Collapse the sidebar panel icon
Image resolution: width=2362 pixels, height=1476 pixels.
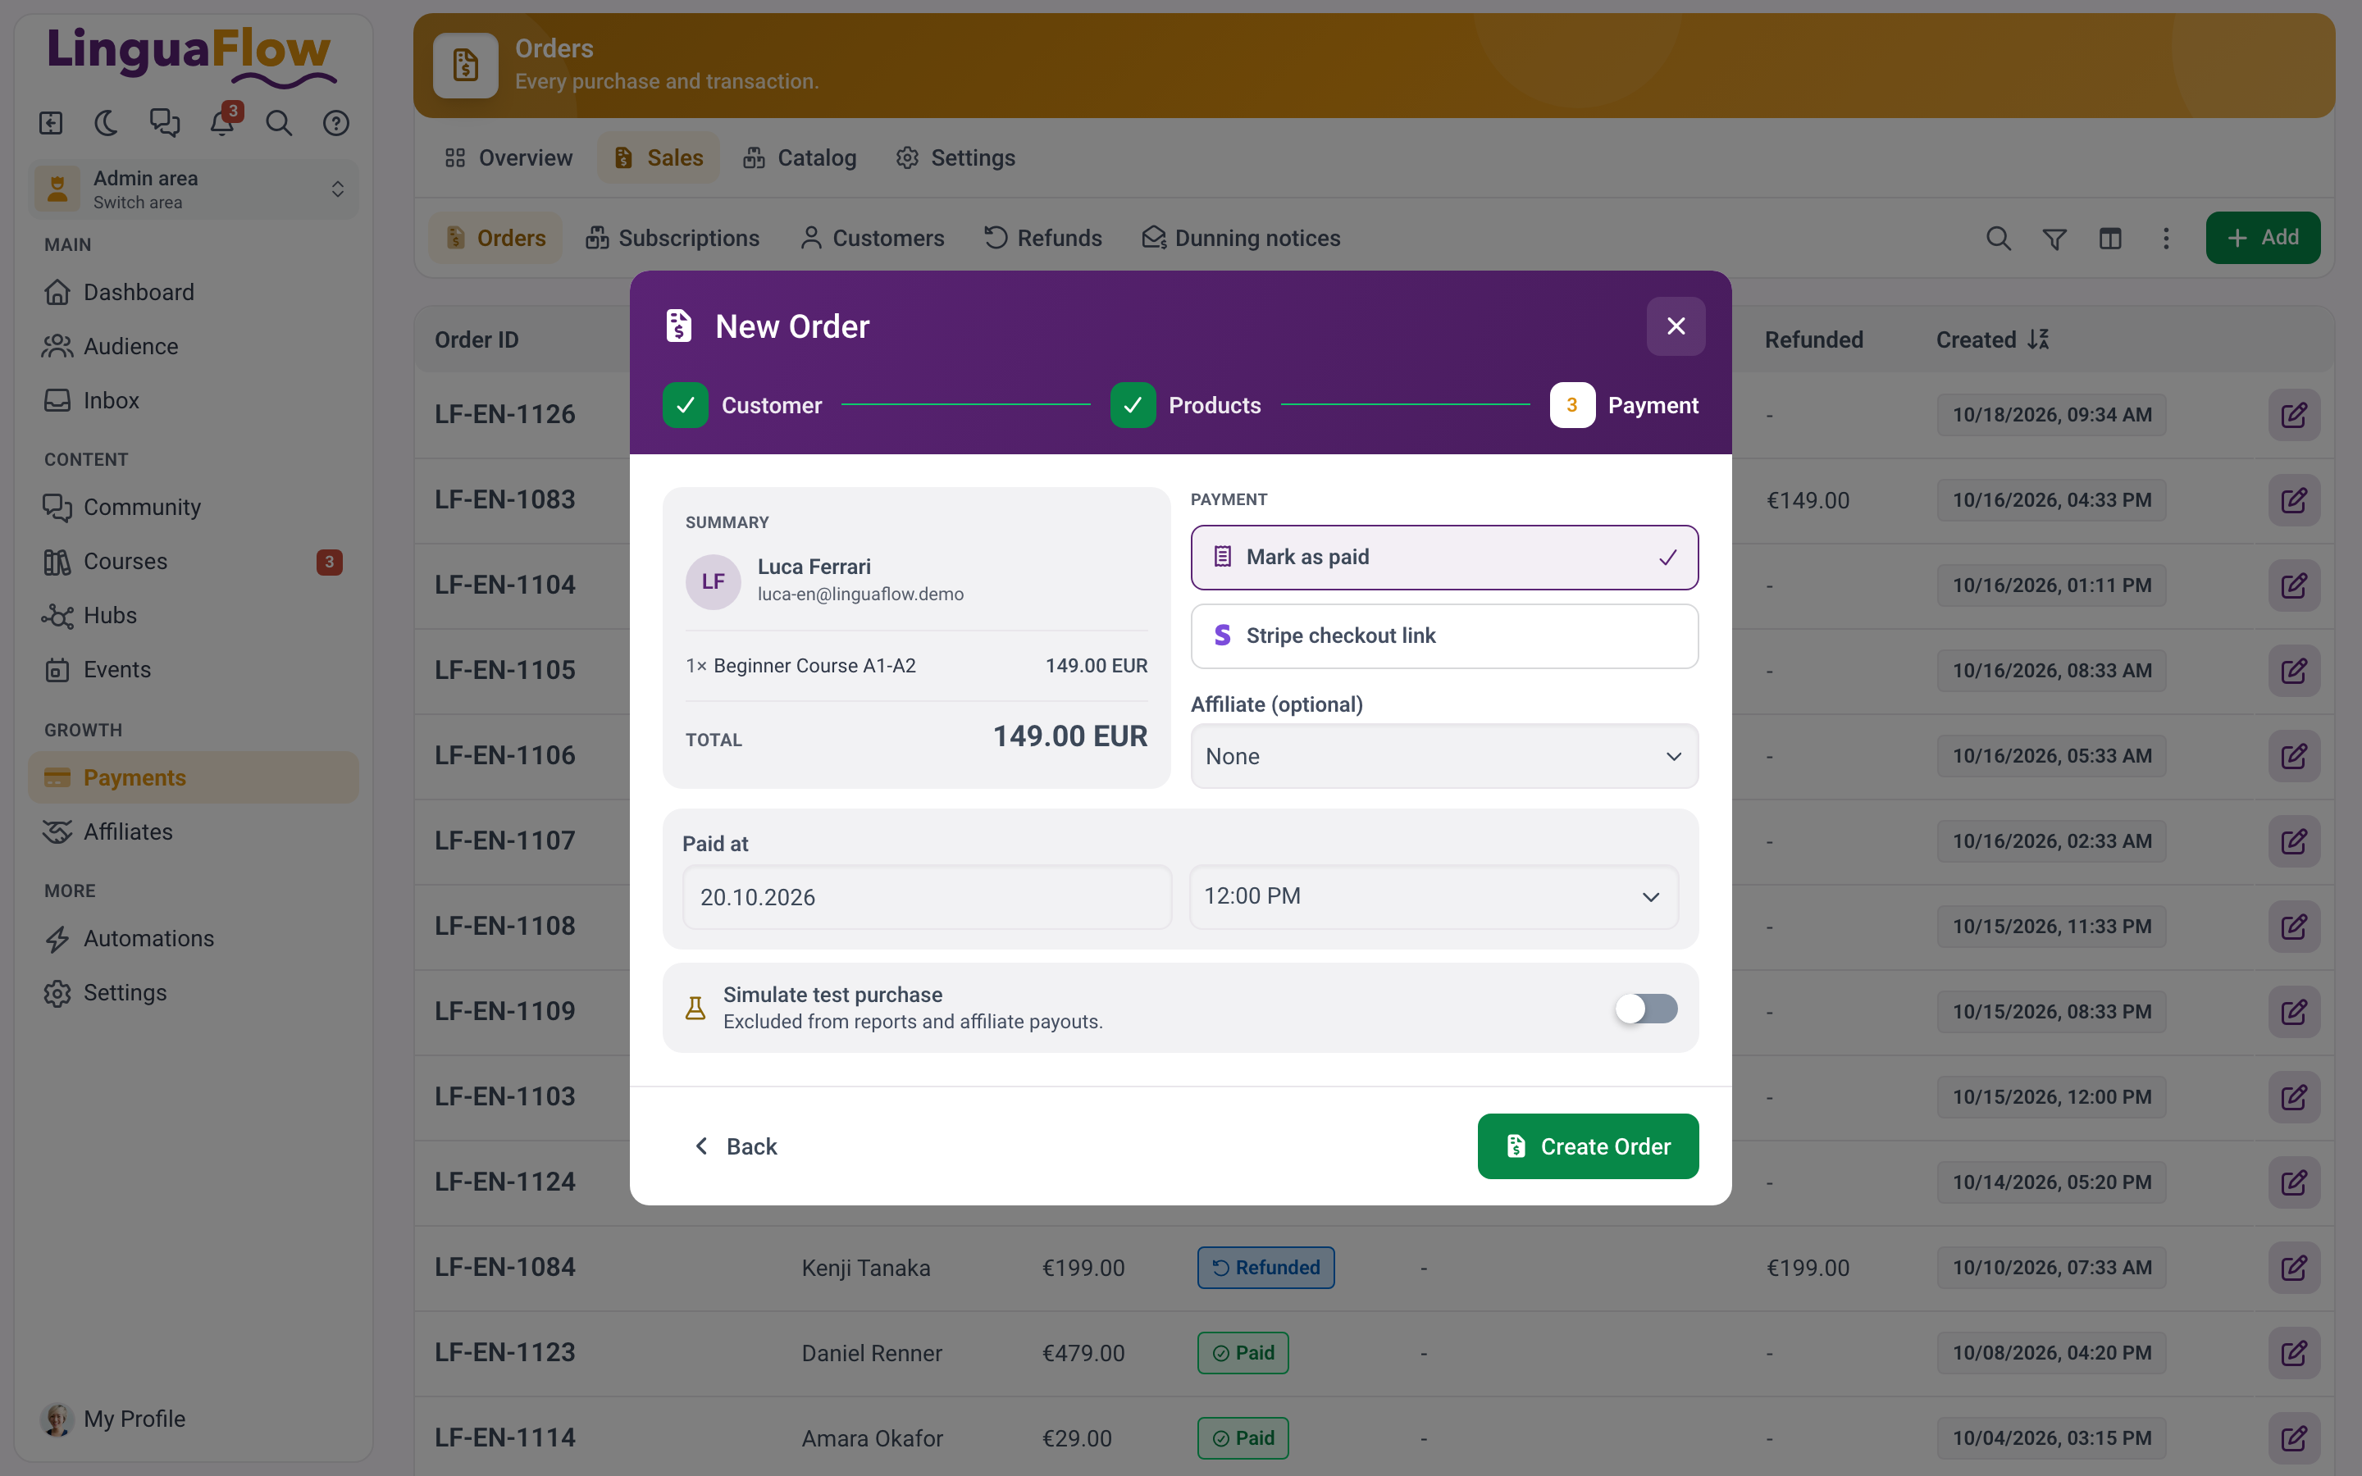(x=51, y=123)
